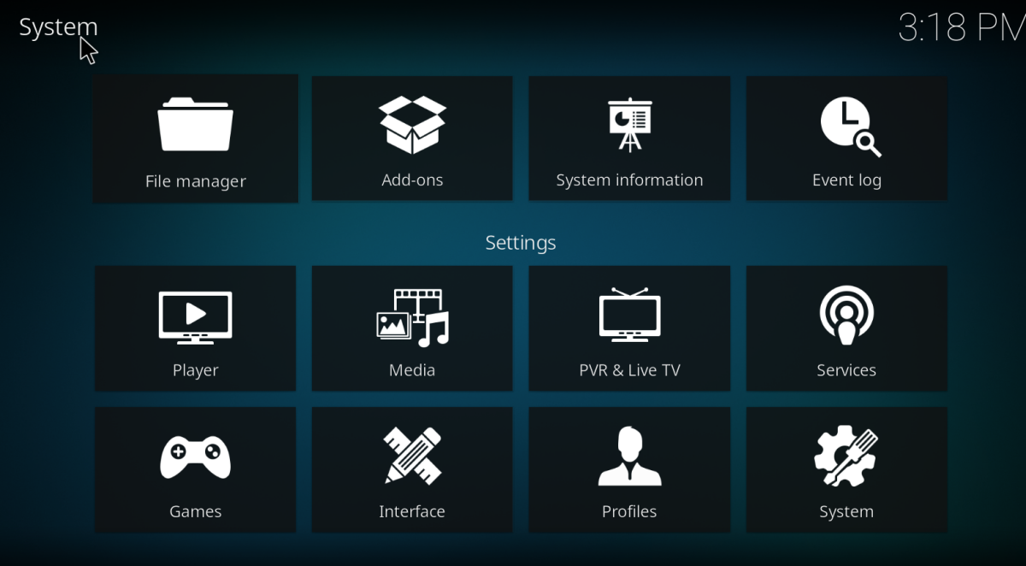Click the "System" page title at top-left
The height and width of the screenshot is (566, 1026).
[58, 27]
